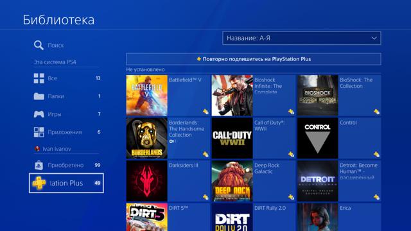This screenshot has height=231, width=411.
Task: Select the Darksiders III cover art
Action: click(146, 181)
